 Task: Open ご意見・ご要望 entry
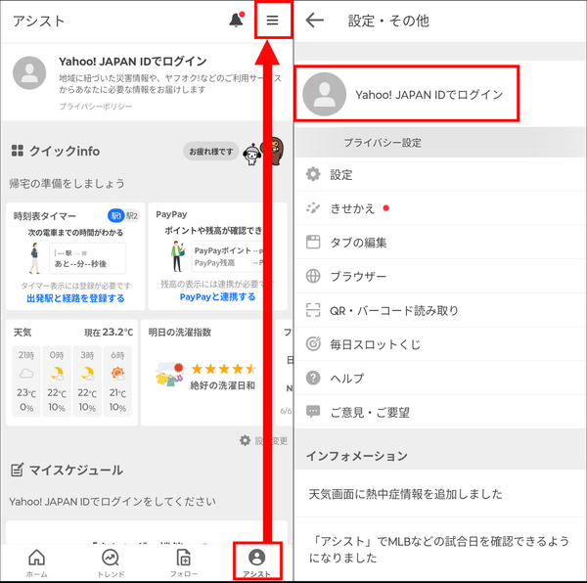[440, 412]
